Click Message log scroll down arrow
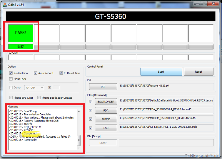Viewport: 222px width, 159px height. pos(79,148)
